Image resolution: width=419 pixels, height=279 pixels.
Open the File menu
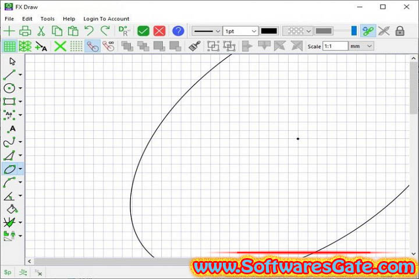[9, 19]
